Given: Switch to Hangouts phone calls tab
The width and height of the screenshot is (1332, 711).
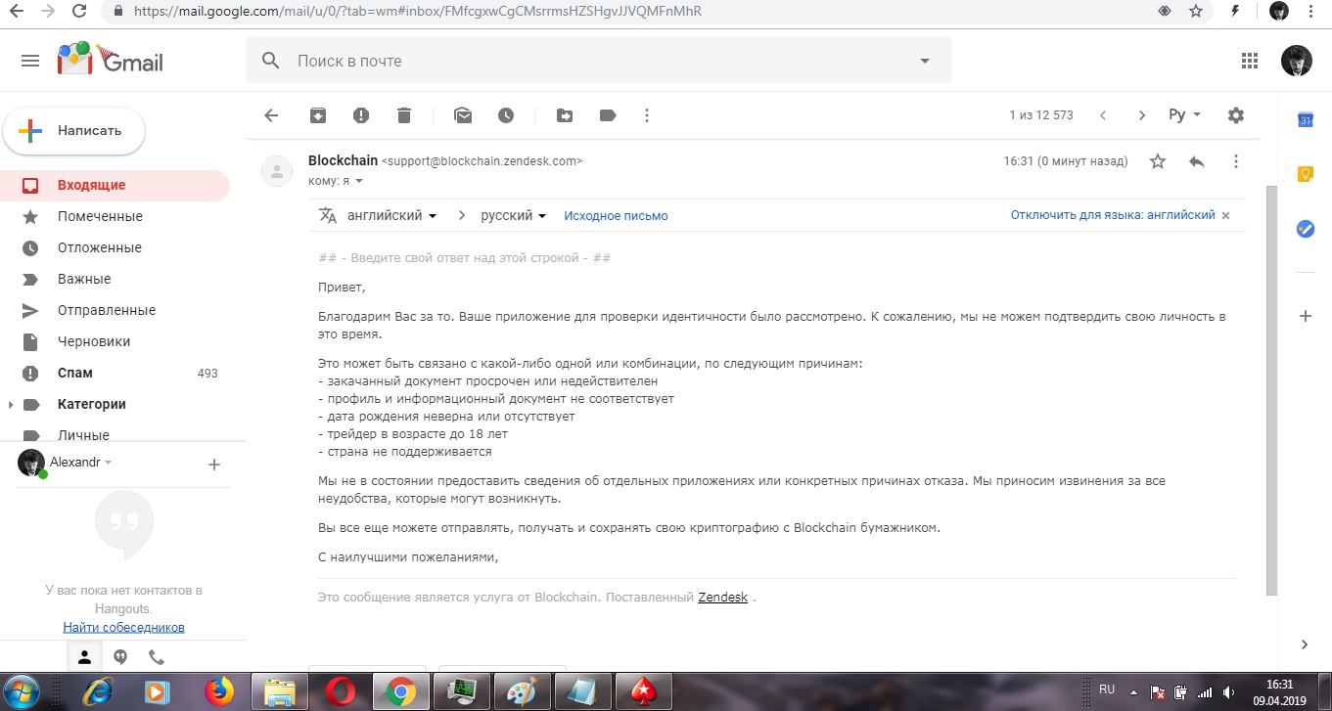Looking at the screenshot, I should point(157,657).
